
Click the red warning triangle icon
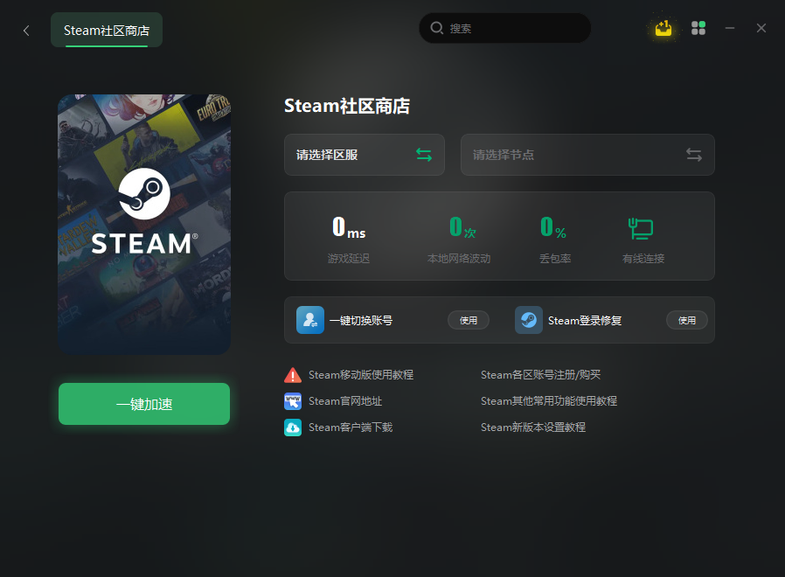pos(293,375)
